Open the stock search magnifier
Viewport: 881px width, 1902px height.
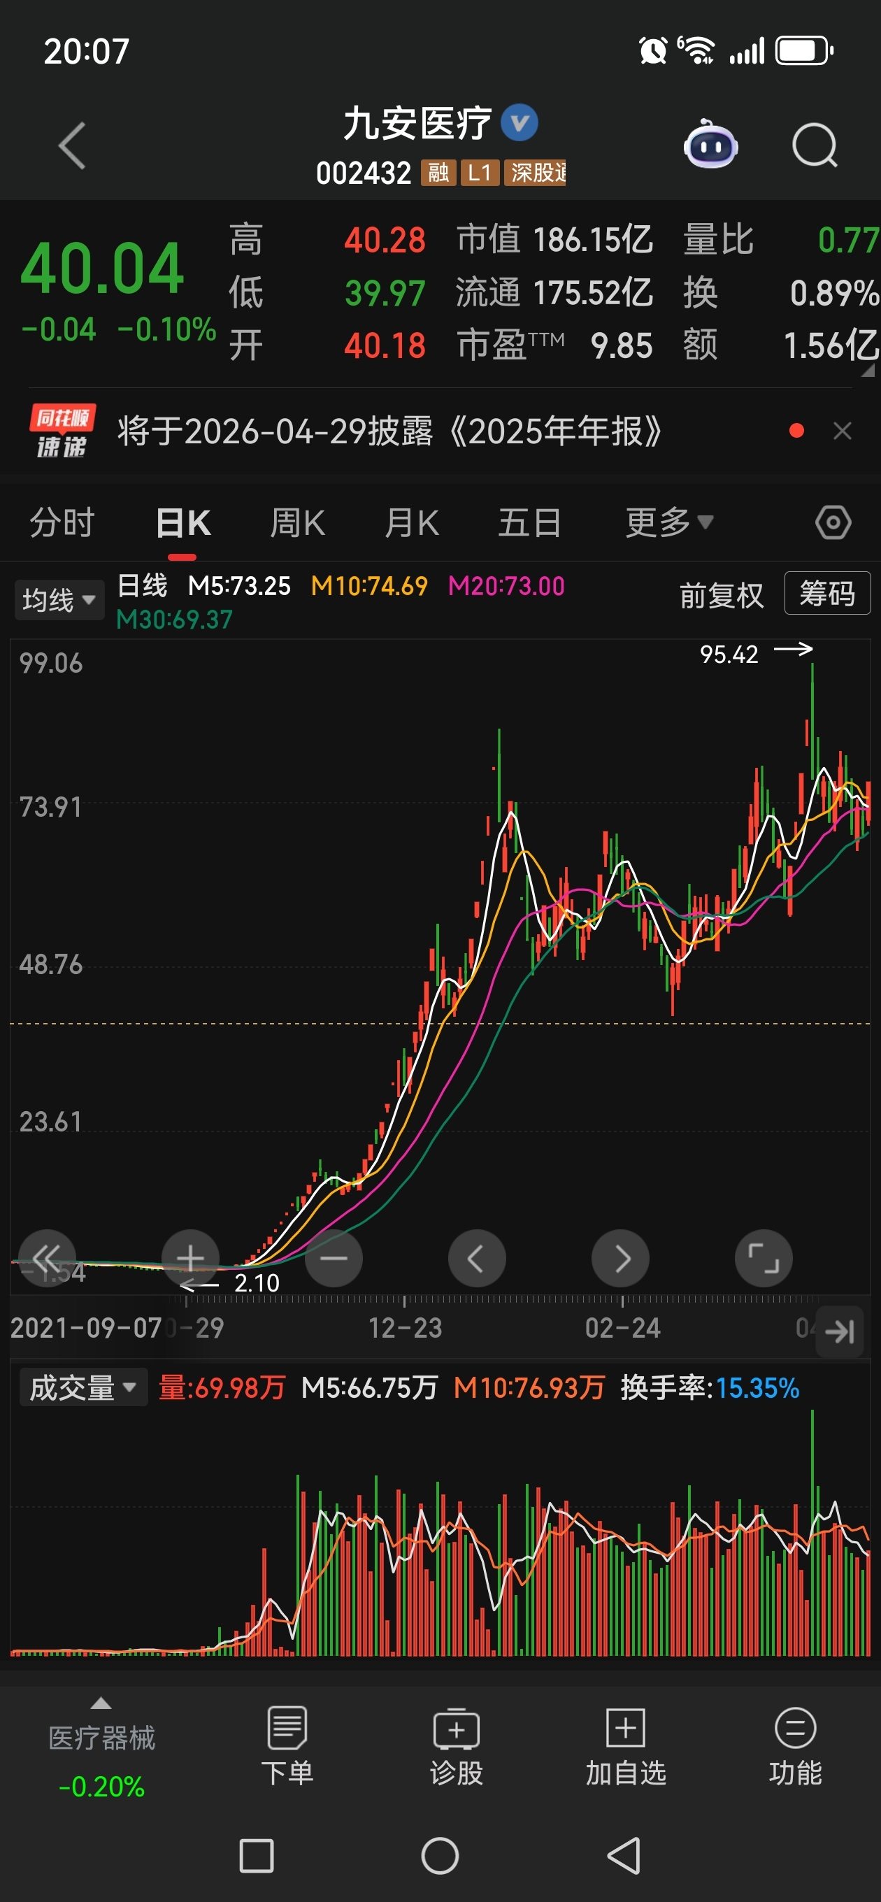pos(815,145)
